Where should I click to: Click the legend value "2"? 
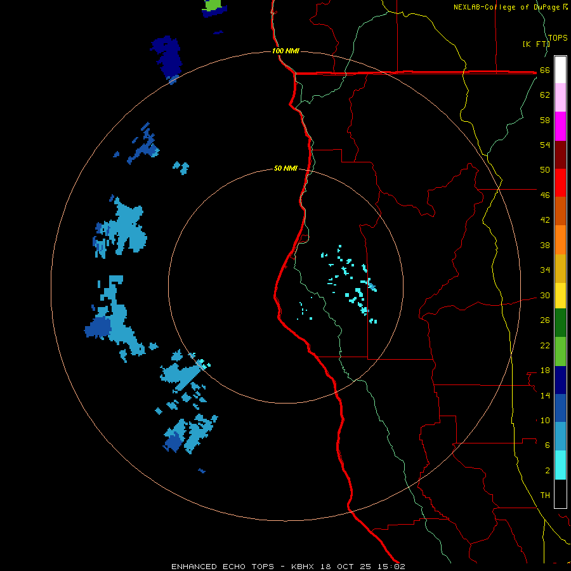(x=548, y=470)
